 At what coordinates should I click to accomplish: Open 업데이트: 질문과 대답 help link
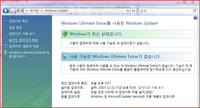click(x=24, y=46)
